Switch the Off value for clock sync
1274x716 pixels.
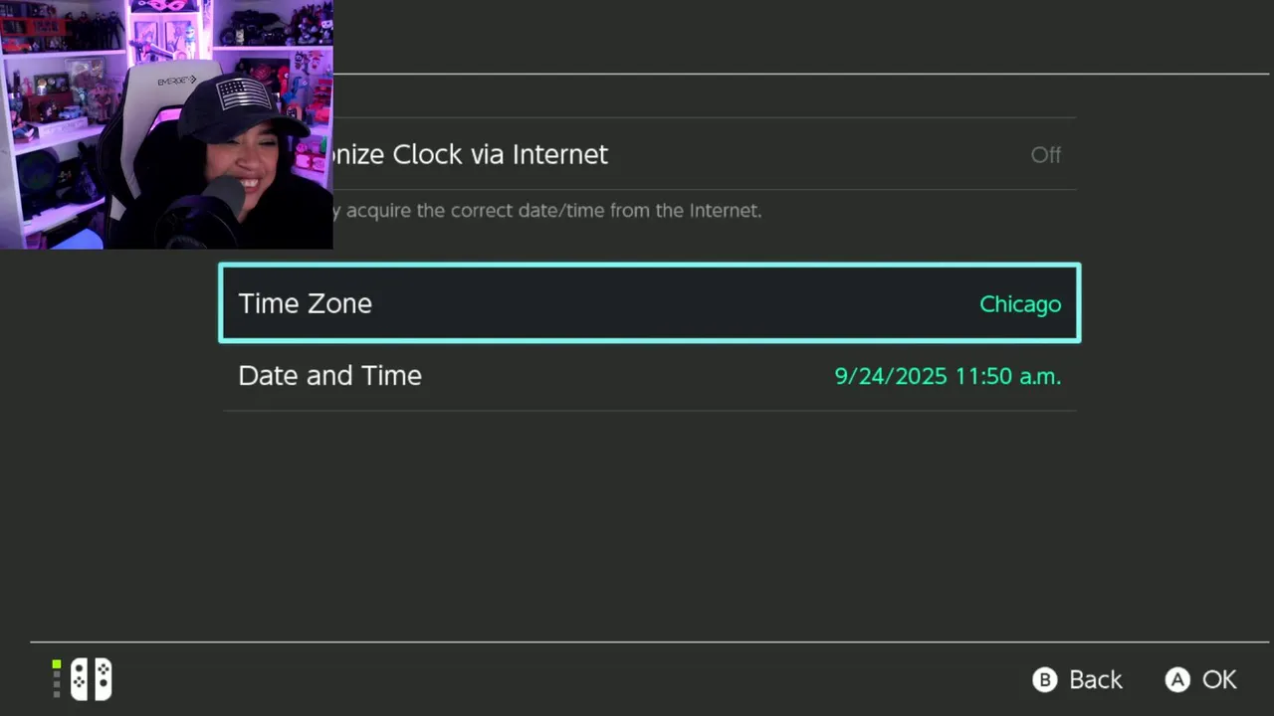pyautogui.click(x=1045, y=155)
